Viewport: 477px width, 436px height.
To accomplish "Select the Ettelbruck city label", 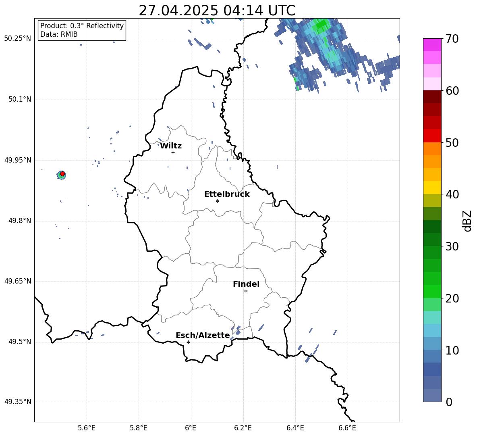I will click(227, 194).
